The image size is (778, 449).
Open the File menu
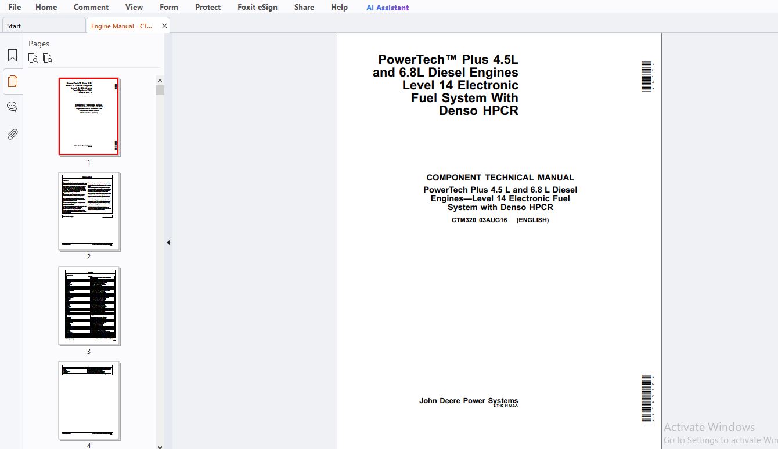click(x=15, y=7)
